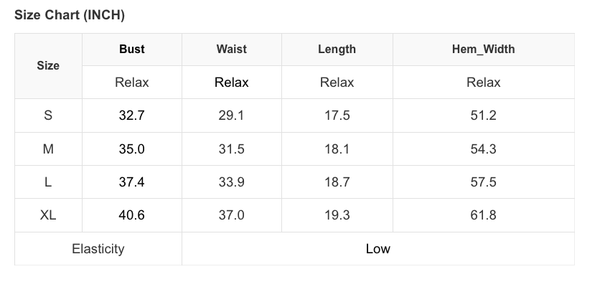
Task: Click the L size row label
Action: (x=48, y=182)
